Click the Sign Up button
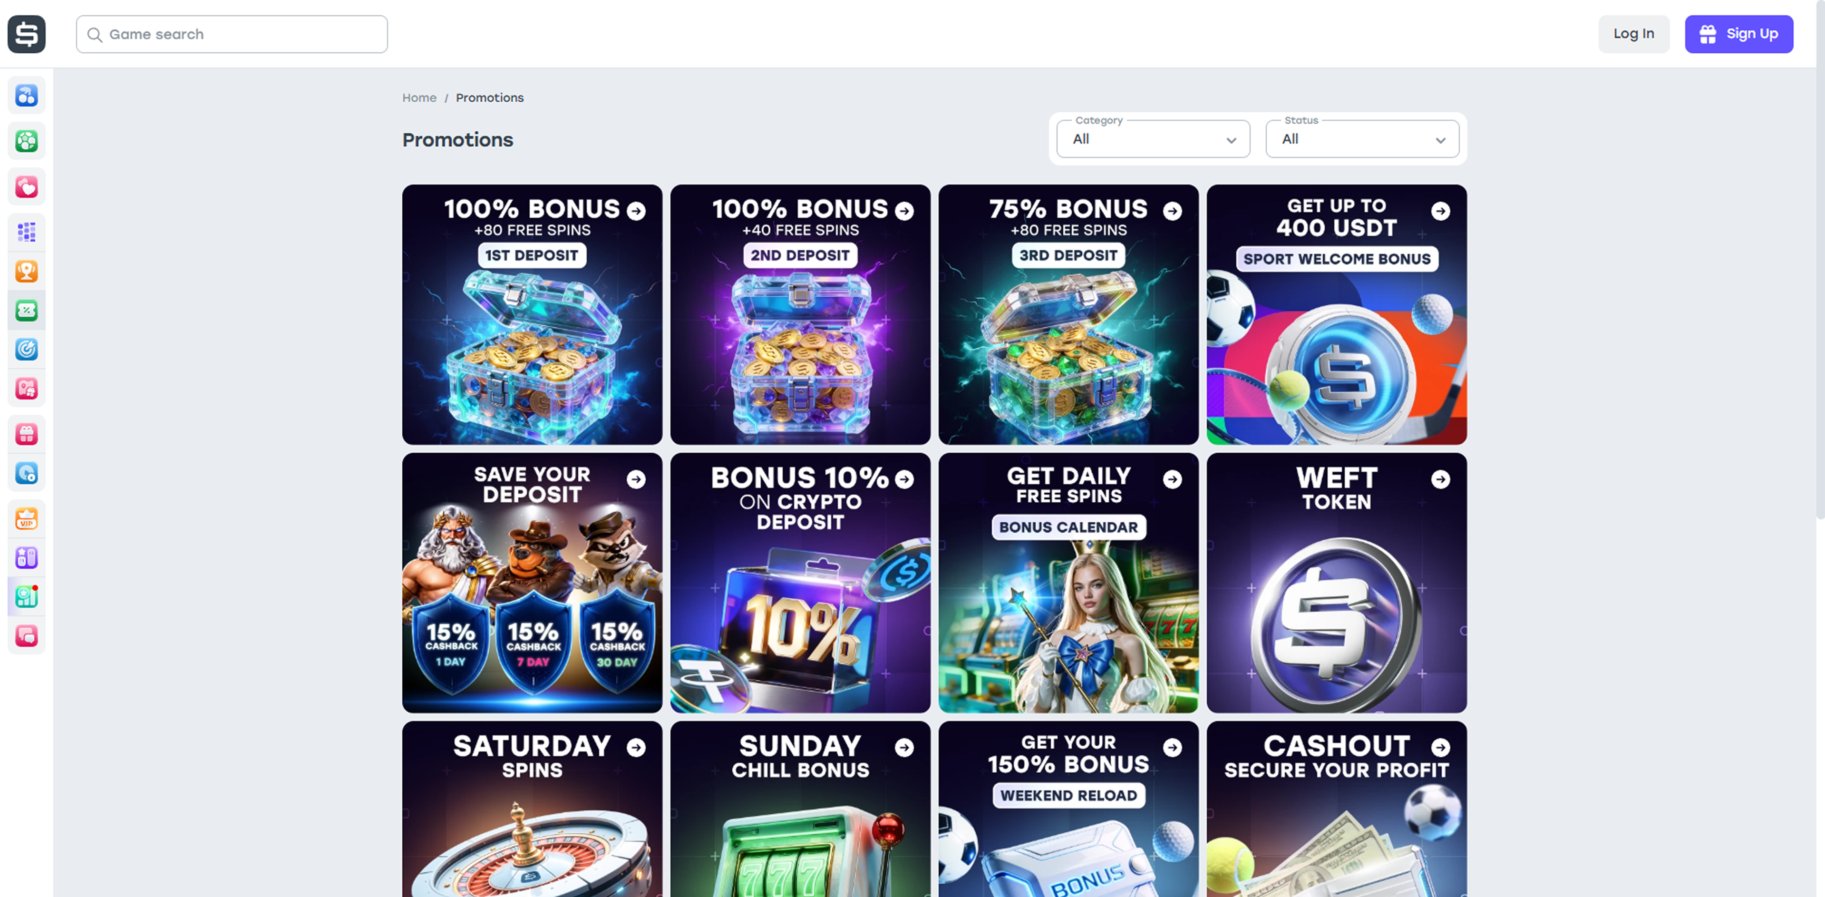Viewport: 1825px width, 897px height. pos(1738,34)
